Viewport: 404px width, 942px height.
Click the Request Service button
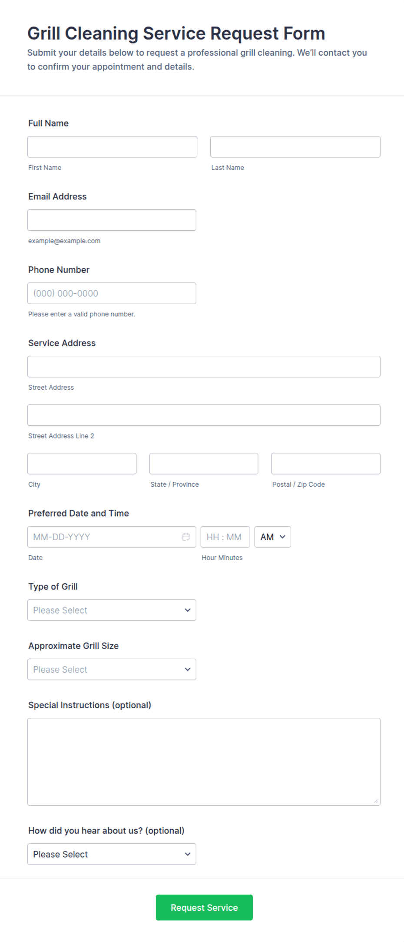[x=204, y=908]
